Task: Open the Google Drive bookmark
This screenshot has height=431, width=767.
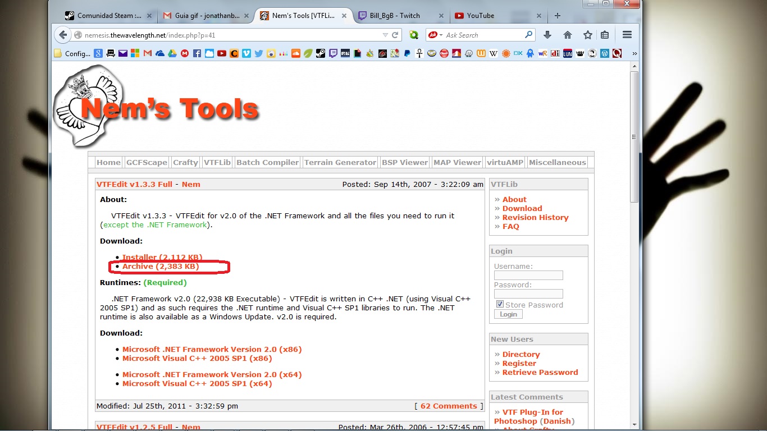Action: click(x=172, y=54)
